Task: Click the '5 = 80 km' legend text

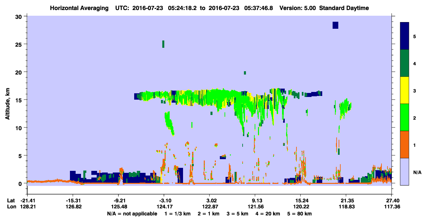Action: (300, 214)
